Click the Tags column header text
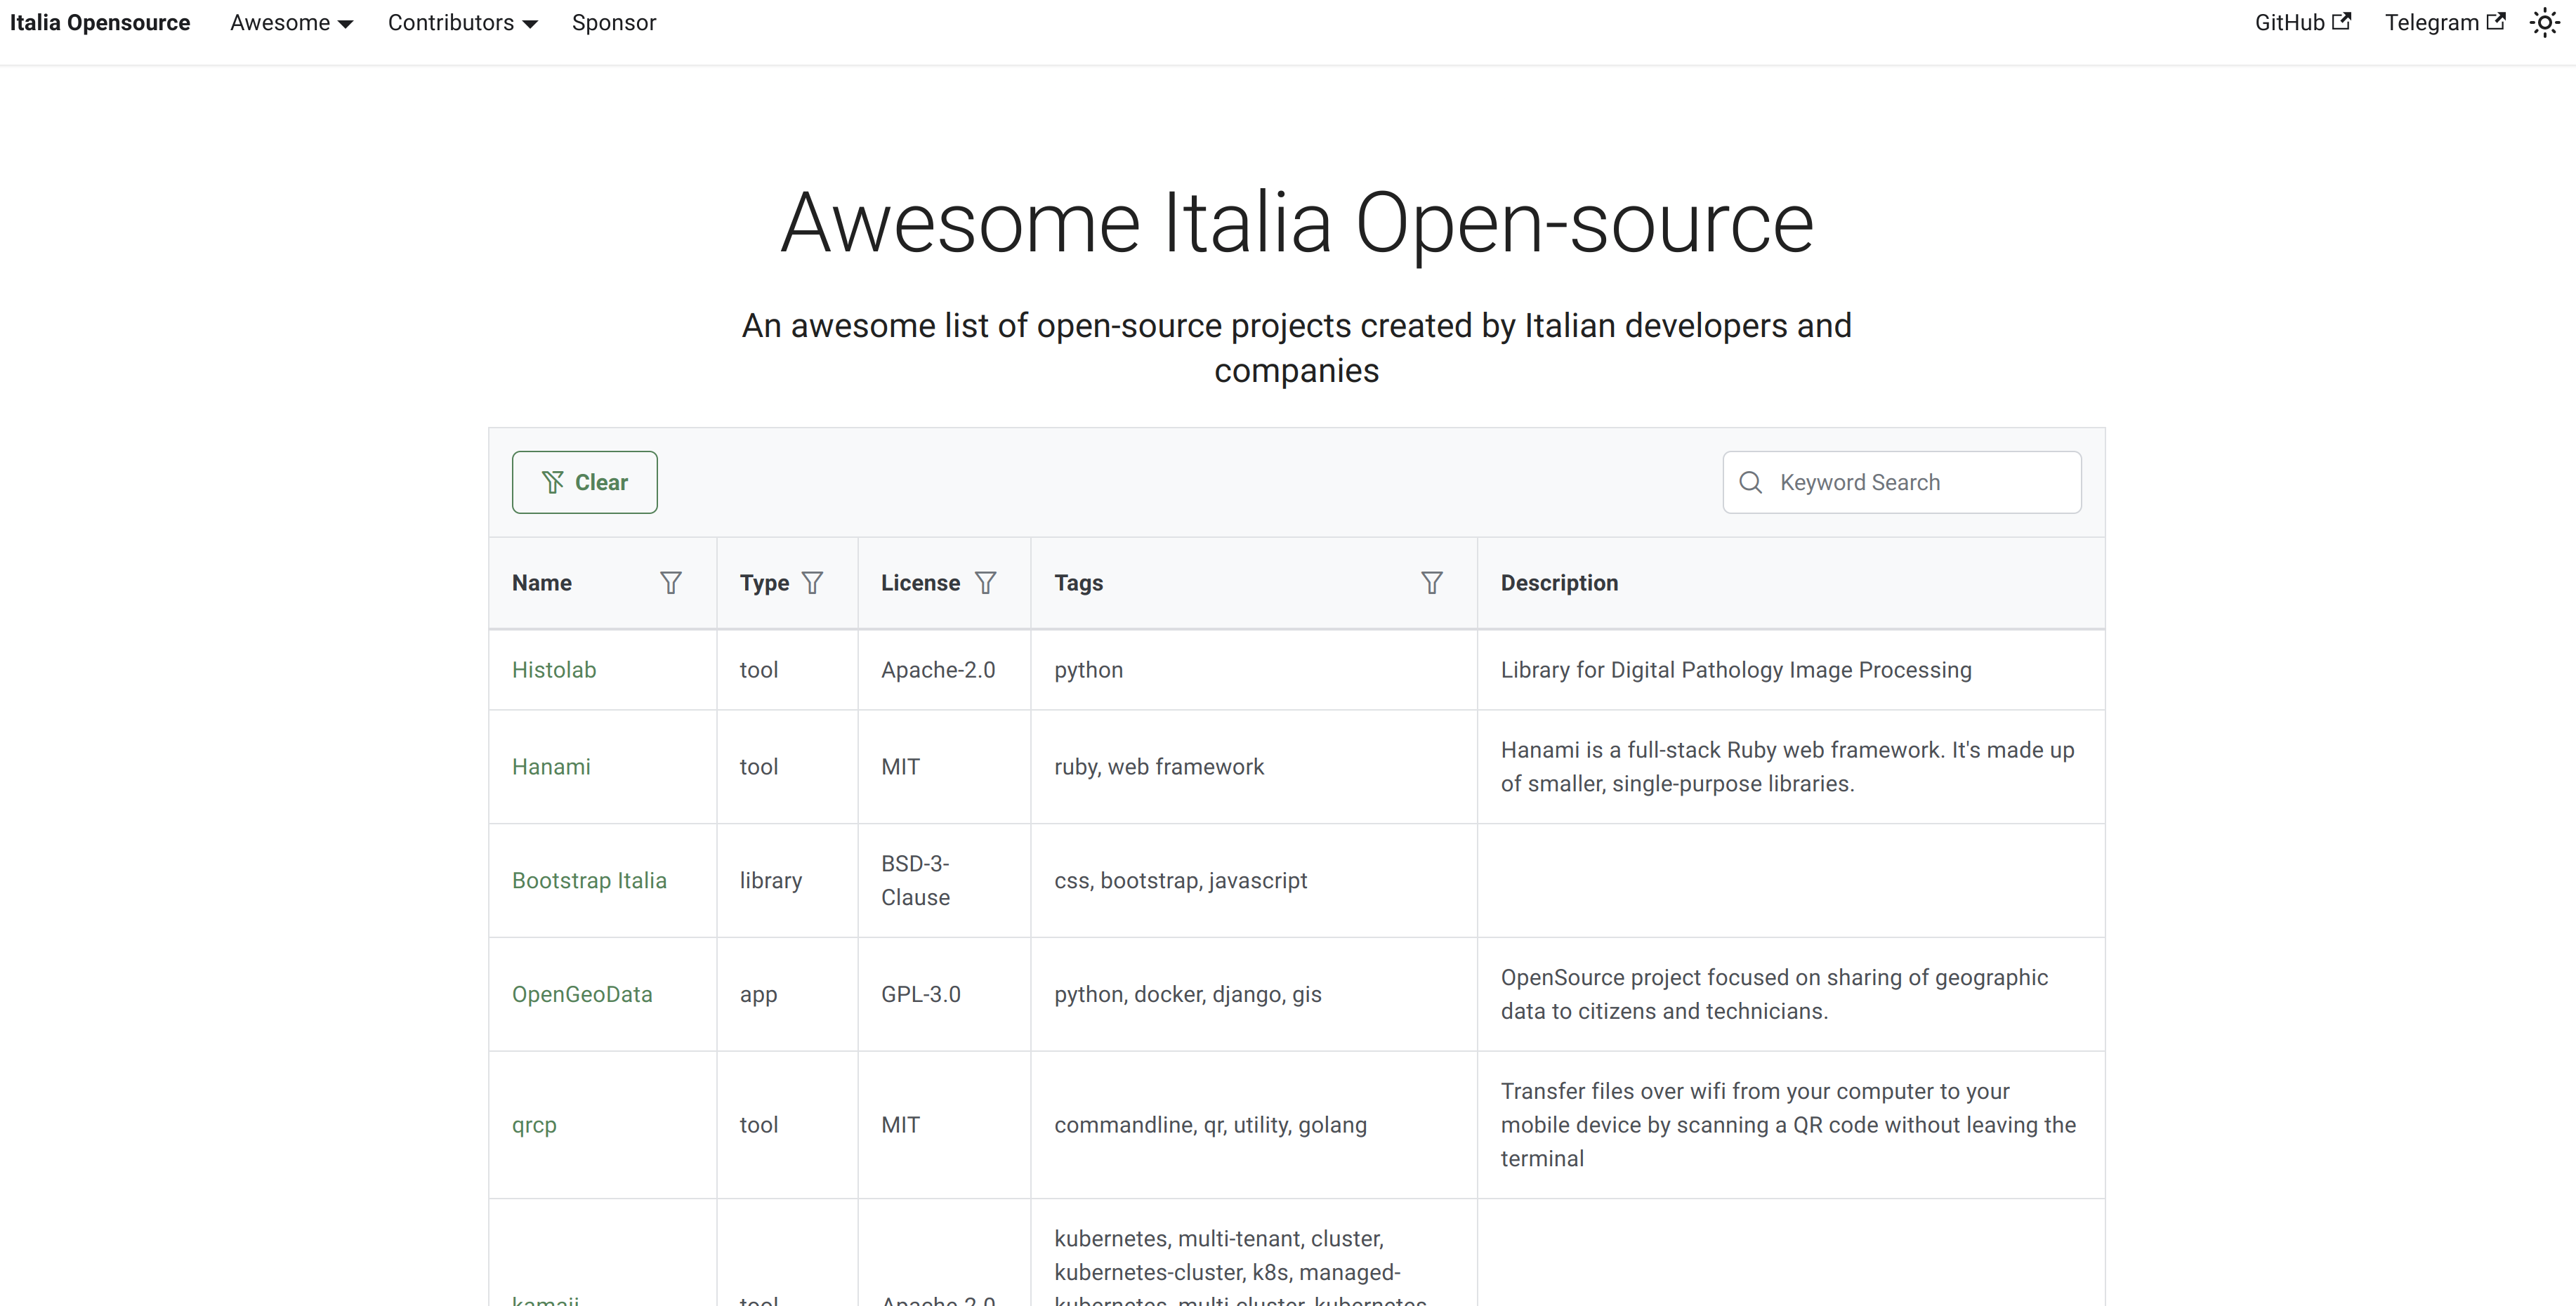The image size is (2576, 1306). pyautogui.click(x=1078, y=583)
